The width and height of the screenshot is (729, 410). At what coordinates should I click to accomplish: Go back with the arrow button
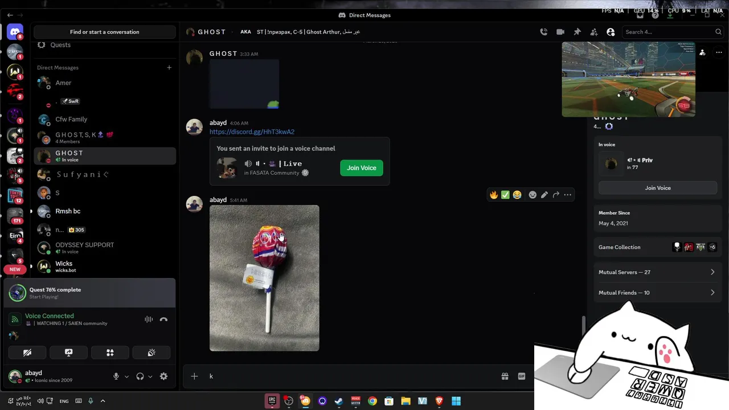(10, 15)
